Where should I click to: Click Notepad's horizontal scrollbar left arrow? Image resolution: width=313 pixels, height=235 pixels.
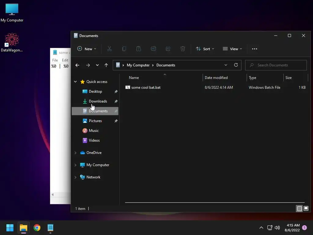pos(53,195)
